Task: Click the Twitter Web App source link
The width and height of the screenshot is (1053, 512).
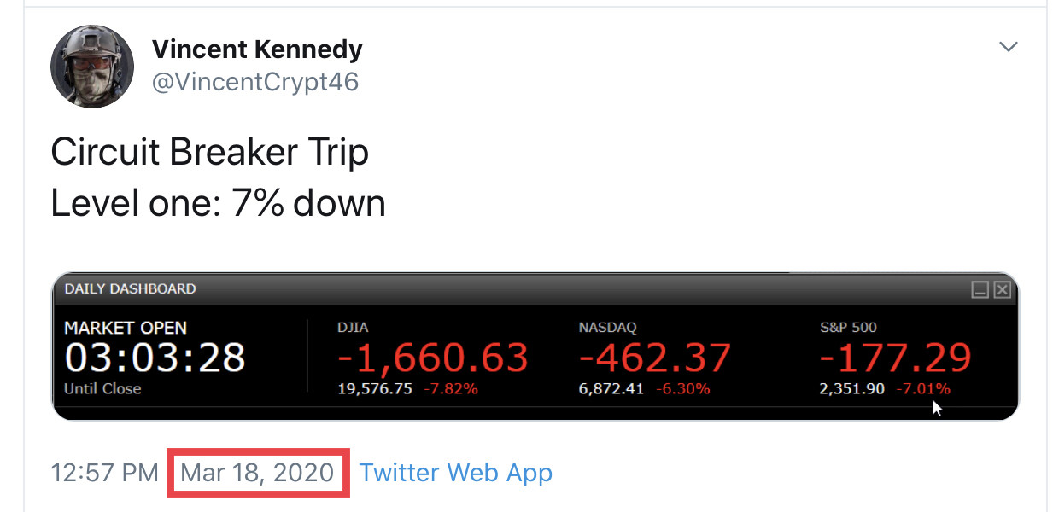Action: tap(455, 473)
